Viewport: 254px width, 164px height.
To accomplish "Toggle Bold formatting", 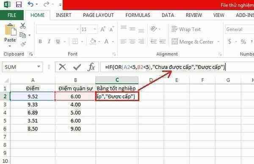I will coord(40,42).
